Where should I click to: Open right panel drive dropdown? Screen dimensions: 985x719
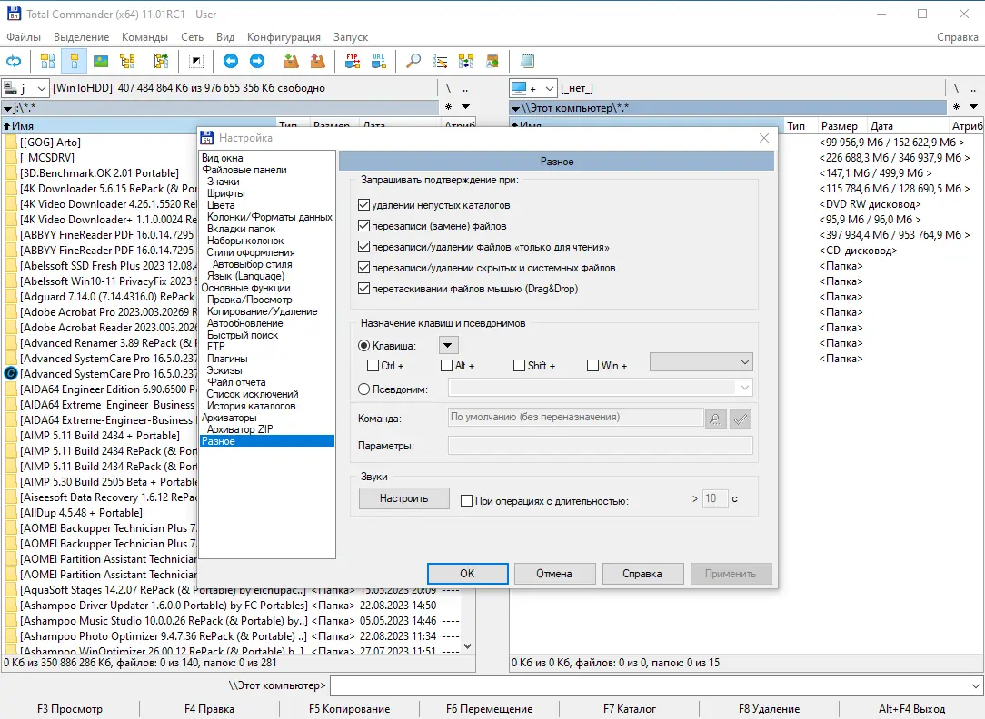point(533,88)
